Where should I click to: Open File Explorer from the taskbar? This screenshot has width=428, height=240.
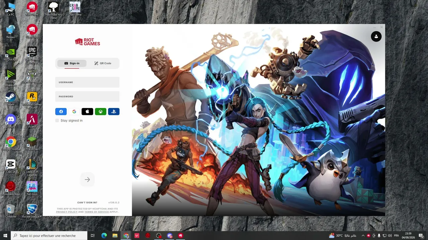pos(115,236)
